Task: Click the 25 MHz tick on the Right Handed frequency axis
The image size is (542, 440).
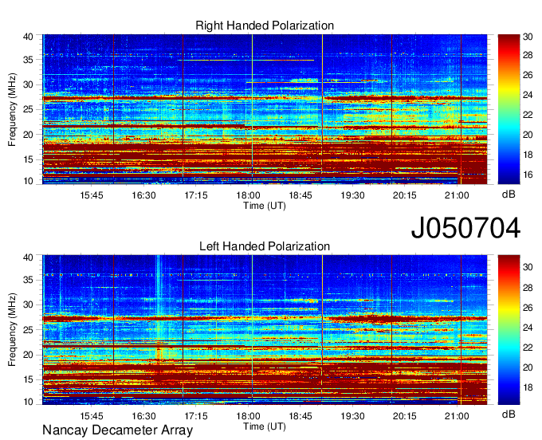Action: pos(28,109)
